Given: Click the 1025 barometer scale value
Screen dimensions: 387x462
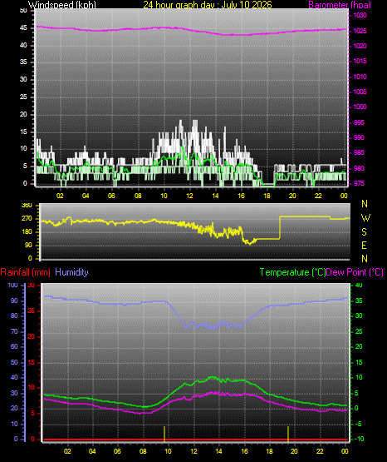Looking at the screenshot, I should pos(360,31).
